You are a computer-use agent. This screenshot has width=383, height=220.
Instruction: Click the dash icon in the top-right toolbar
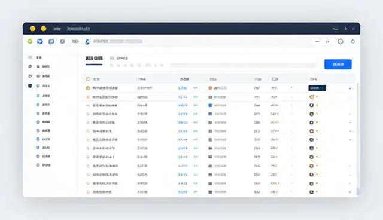click(317, 41)
